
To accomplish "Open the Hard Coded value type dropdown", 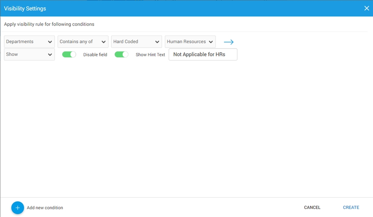I will tap(132, 42).
